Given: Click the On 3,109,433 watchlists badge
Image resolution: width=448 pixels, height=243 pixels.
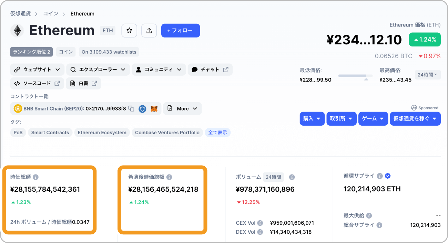Looking at the screenshot, I should coord(109,52).
